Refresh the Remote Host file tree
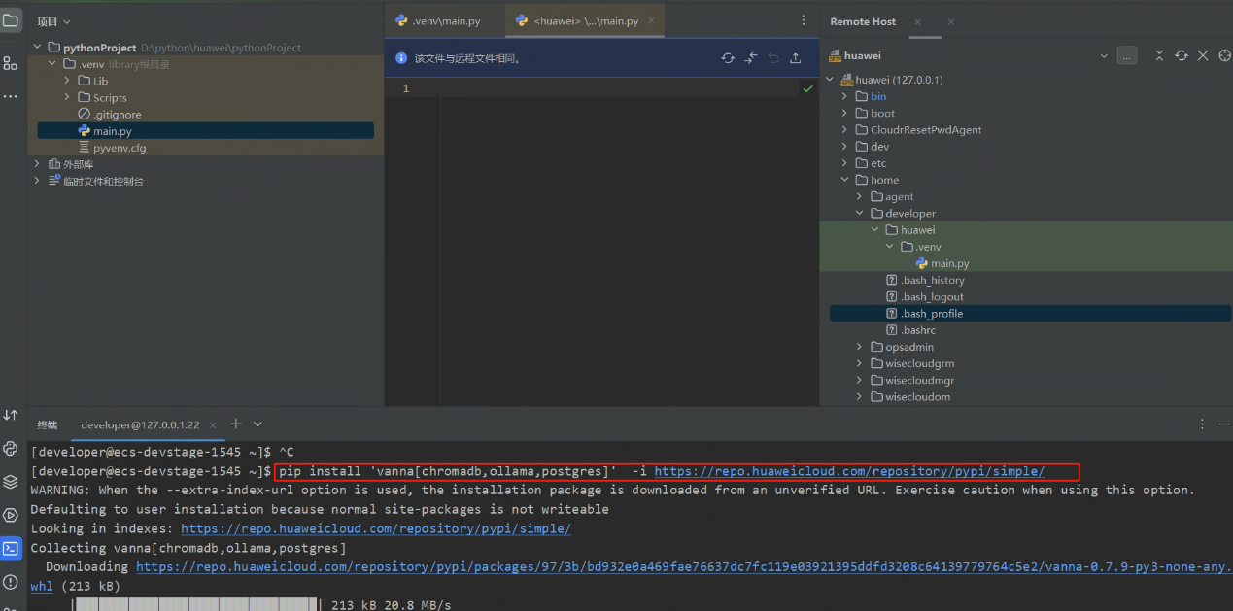The width and height of the screenshot is (1233, 611). [x=1182, y=55]
